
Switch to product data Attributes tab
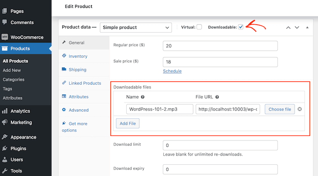(84, 97)
